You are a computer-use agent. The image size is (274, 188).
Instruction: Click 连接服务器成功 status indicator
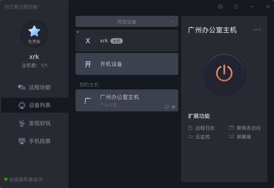pyautogui.click(x=23, y=179)
